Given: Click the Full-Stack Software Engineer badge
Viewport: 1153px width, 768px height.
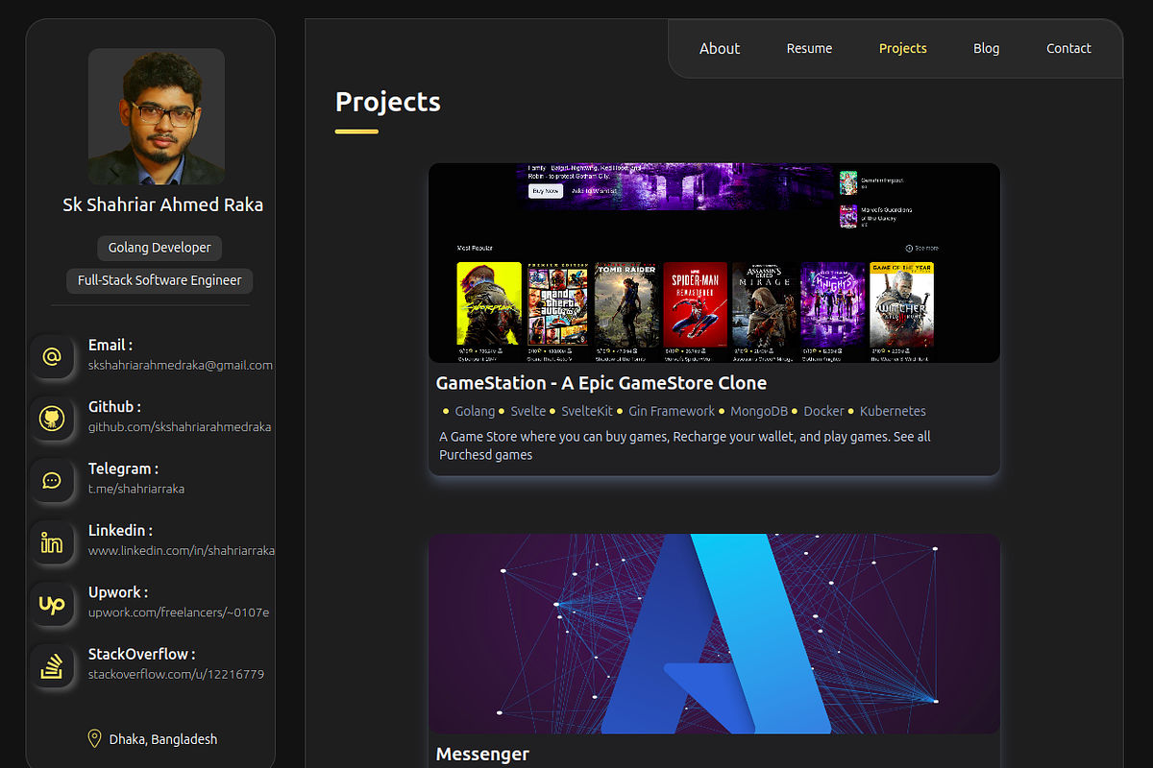Looking at the screenshot, I should [159, 280].
